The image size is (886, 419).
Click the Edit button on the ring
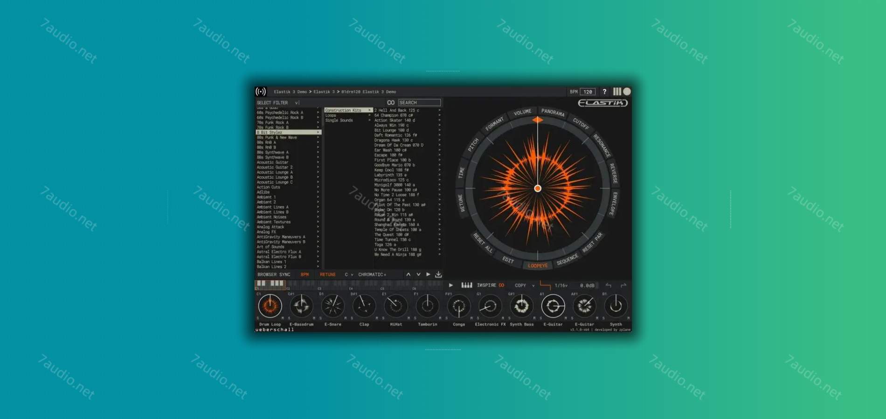tap(508, 260)
